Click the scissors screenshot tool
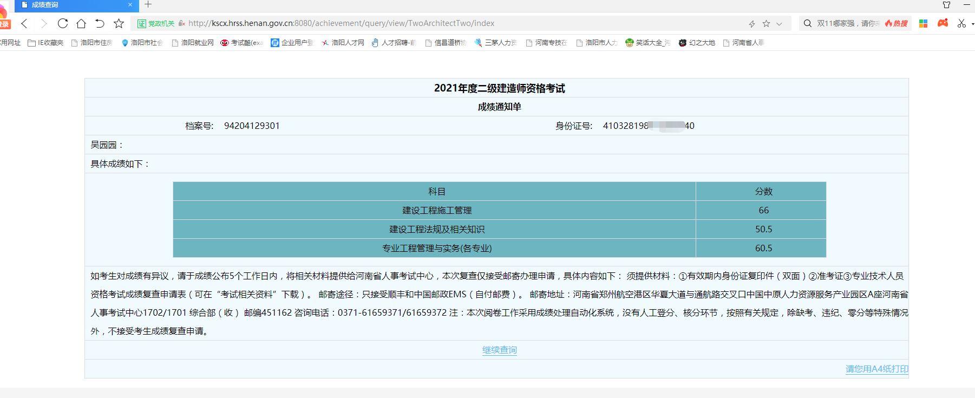The image size is (975, 398). [961, 23]
